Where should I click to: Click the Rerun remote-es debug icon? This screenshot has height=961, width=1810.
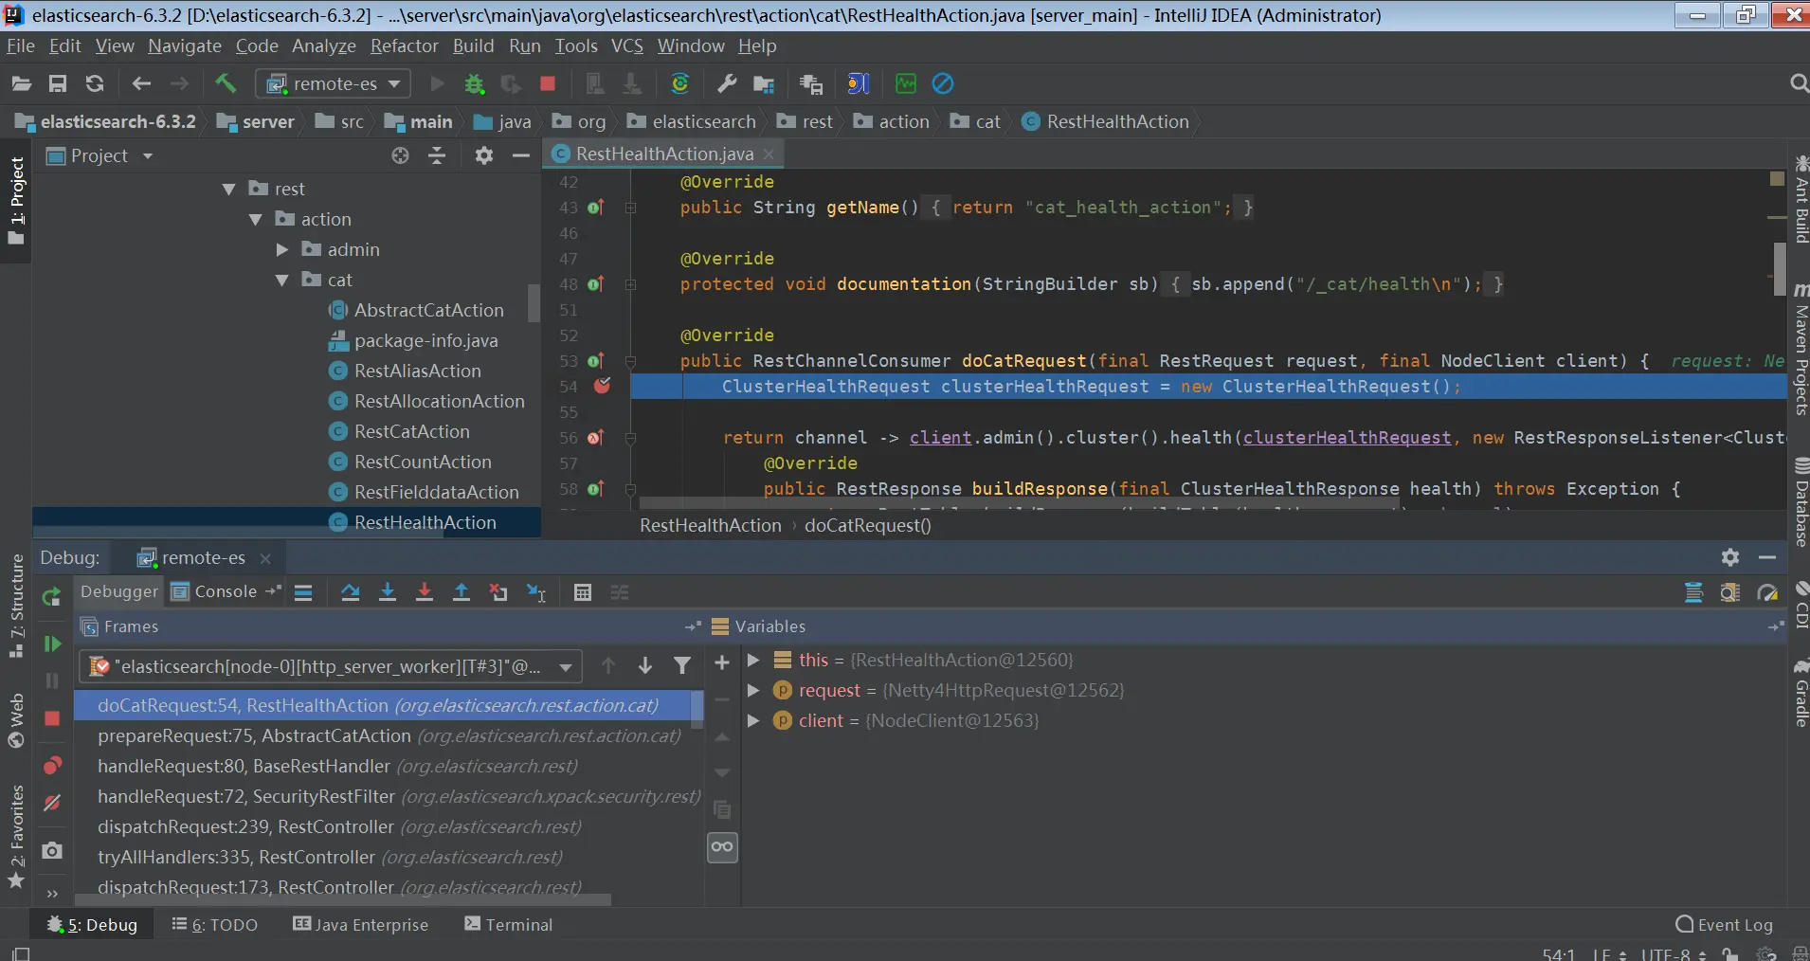click(x=52, y=596)
